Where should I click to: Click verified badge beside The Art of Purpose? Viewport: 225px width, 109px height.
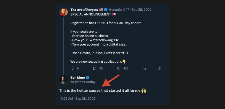pos(106,10)
